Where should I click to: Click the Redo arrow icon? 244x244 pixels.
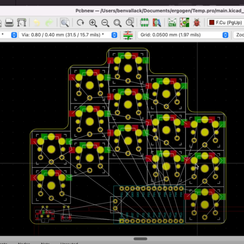[x=49, y=23]
